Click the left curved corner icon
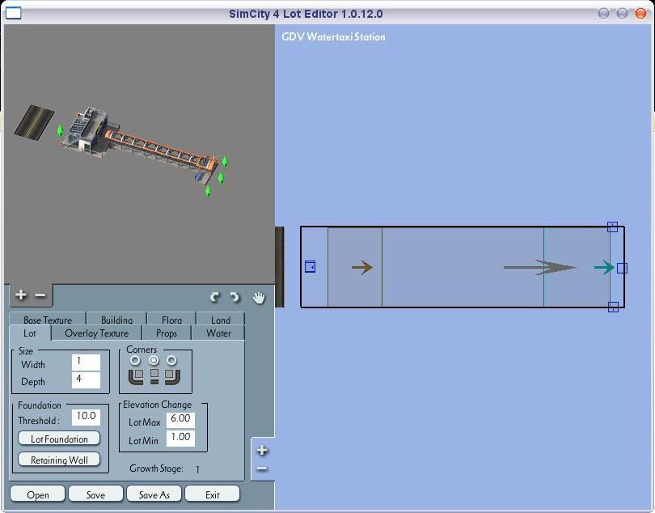This screenshot has width=655, height=513. [x=136, y=376]
